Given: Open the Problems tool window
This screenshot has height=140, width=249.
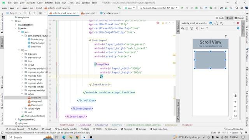Looking at the screenshot, I should pyautogui.click(x=111, y=129).
